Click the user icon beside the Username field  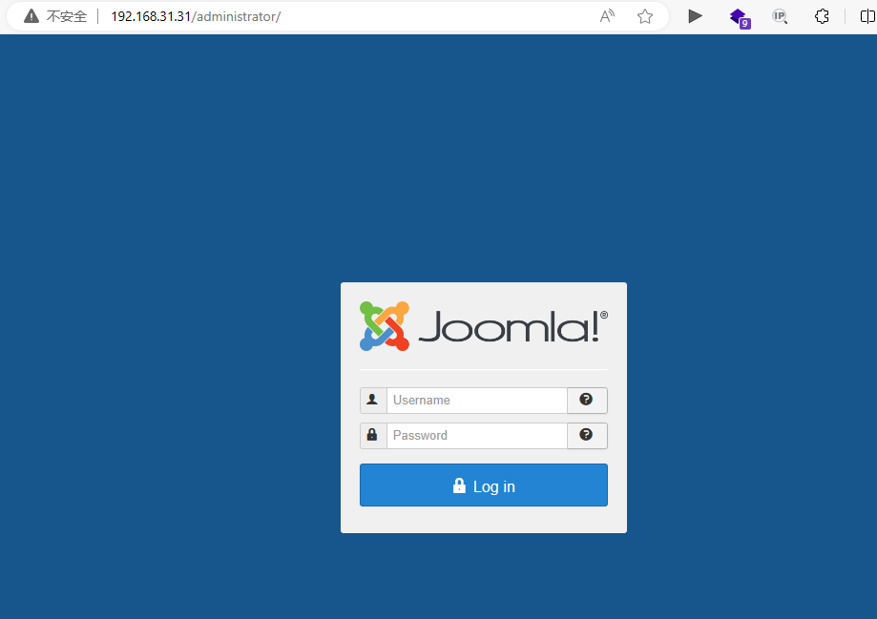tap(372, 401)
